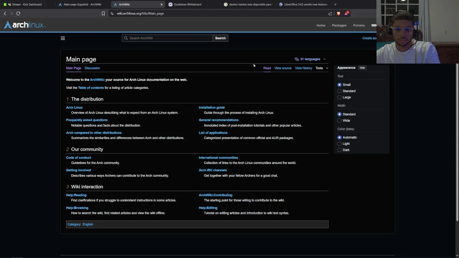
Task: Expand the Tools dropdown
Action: coord(322,68)
